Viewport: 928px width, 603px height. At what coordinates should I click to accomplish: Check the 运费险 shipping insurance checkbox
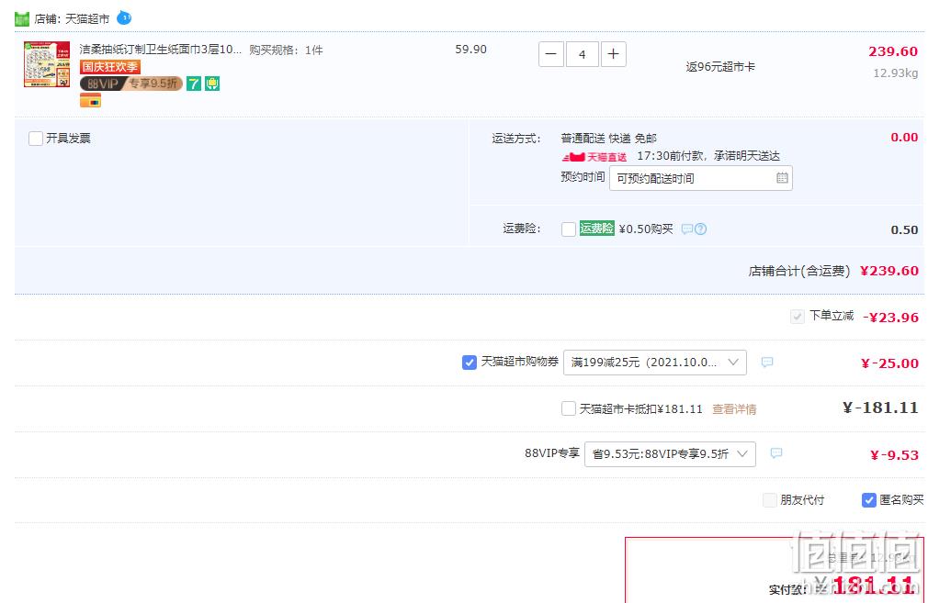pyautogui.click(x=569, y=229)
